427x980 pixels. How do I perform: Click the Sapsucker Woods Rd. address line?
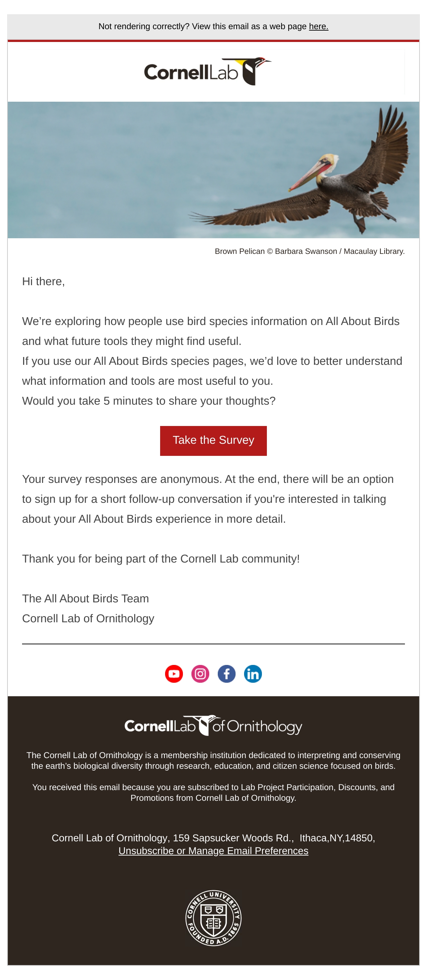pyautogui.click(x=213, y=838)
